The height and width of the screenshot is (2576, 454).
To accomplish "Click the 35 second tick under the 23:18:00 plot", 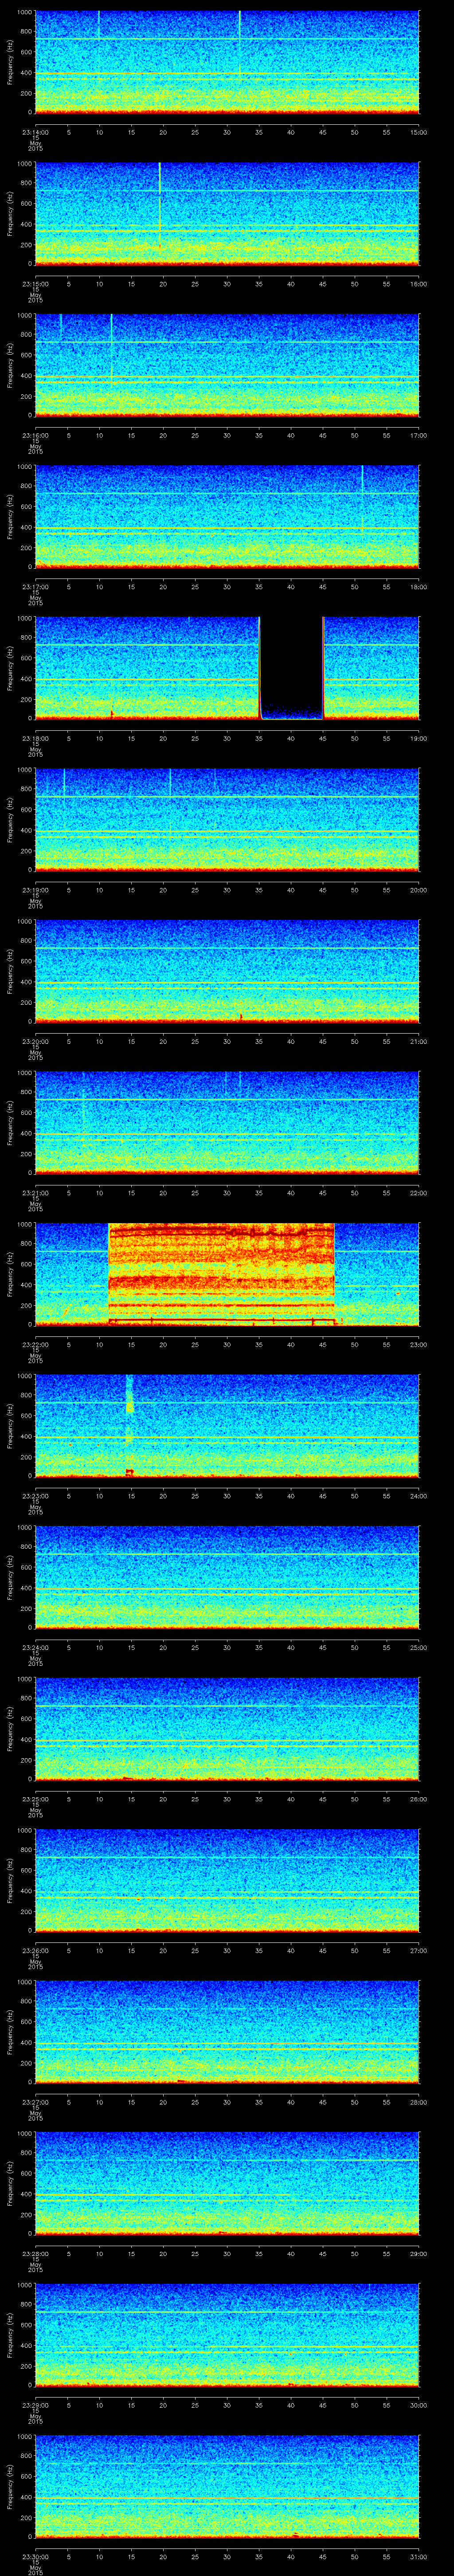I will (x=258, y=738).
